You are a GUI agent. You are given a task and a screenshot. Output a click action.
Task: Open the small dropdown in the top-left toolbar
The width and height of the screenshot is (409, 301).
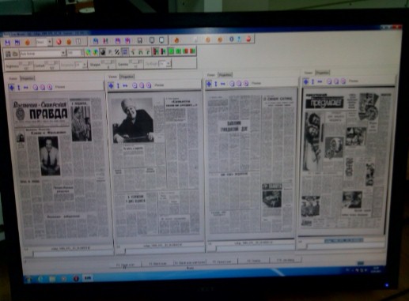(50, 42)
